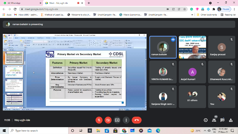The width and height of the screenshot is (238, 134).
Task: Open Microsoft Store from the taskbar
Action: [115, 131]
